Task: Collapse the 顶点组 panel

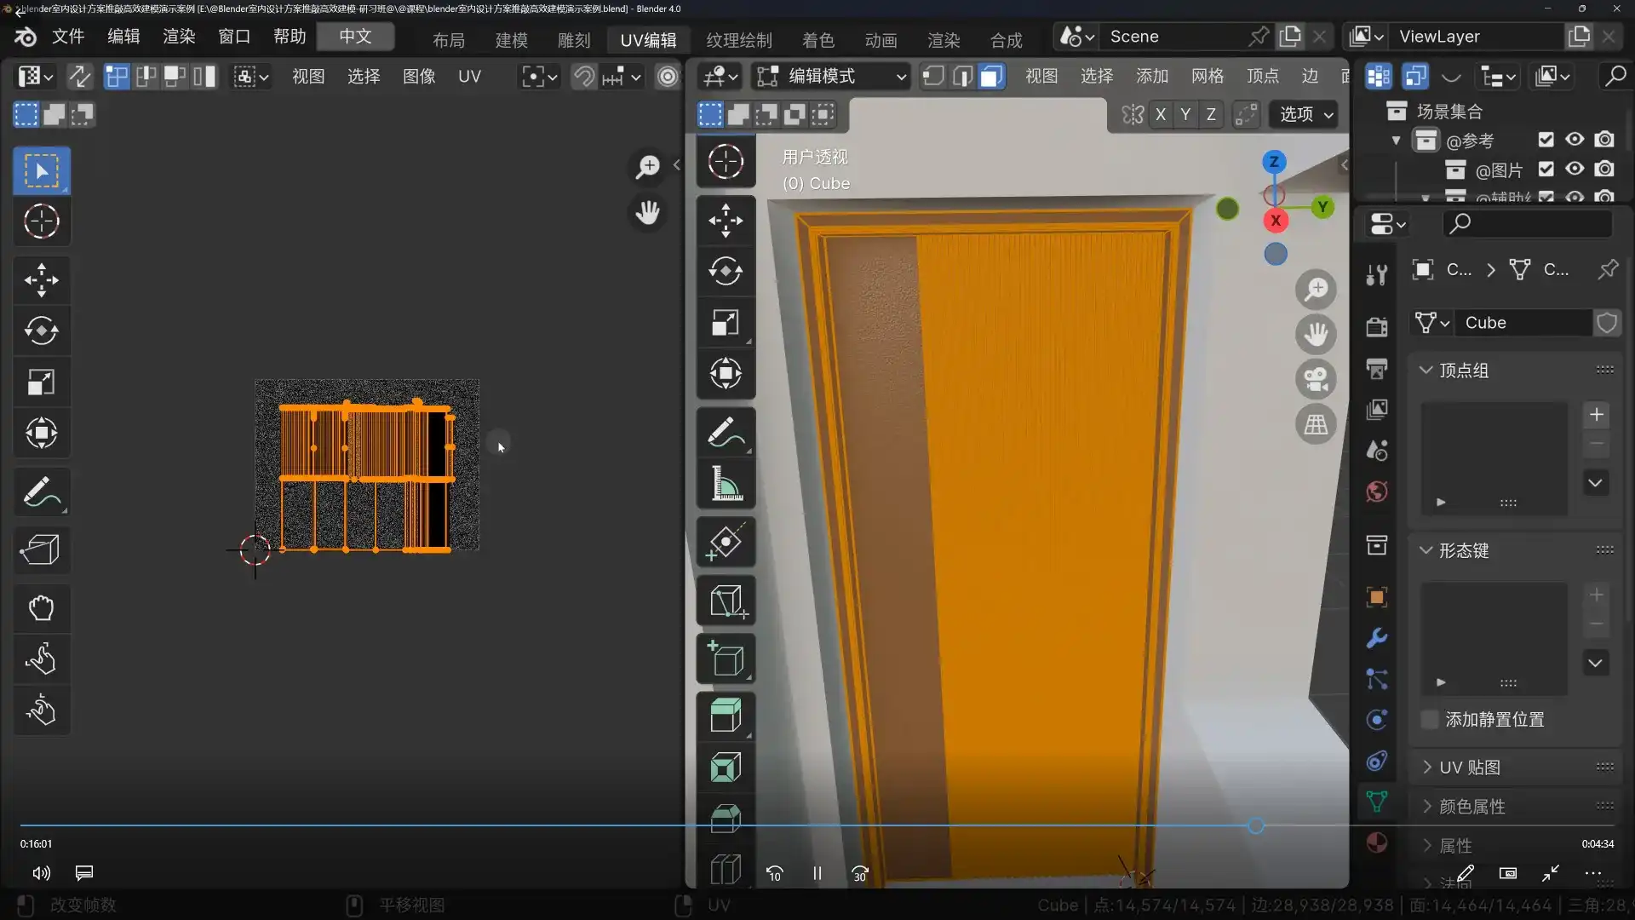Action: [x=1463, y=371]
